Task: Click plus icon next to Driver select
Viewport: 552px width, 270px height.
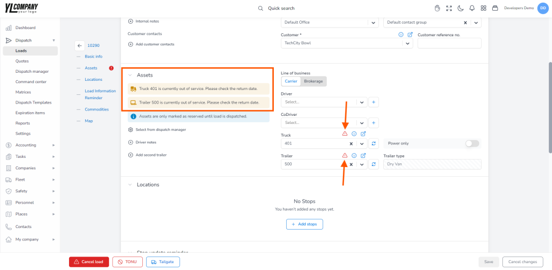Action: (x=374, y=102)
